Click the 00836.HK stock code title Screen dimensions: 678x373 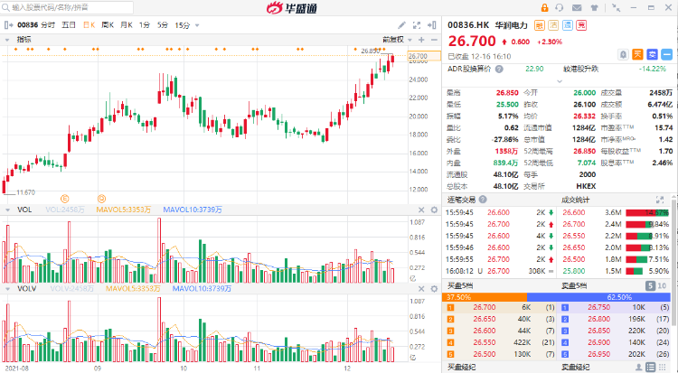(x=468, y=25)
